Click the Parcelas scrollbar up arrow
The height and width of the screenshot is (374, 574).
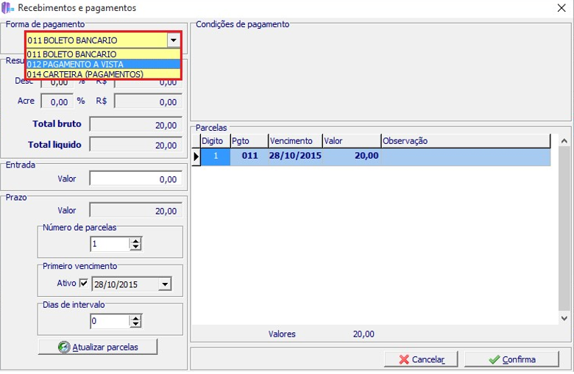pos(564,140)
